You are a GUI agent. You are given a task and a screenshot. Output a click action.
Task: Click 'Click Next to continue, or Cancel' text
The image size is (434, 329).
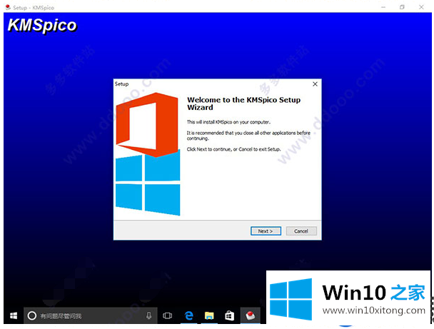click(x=219, y=149)
